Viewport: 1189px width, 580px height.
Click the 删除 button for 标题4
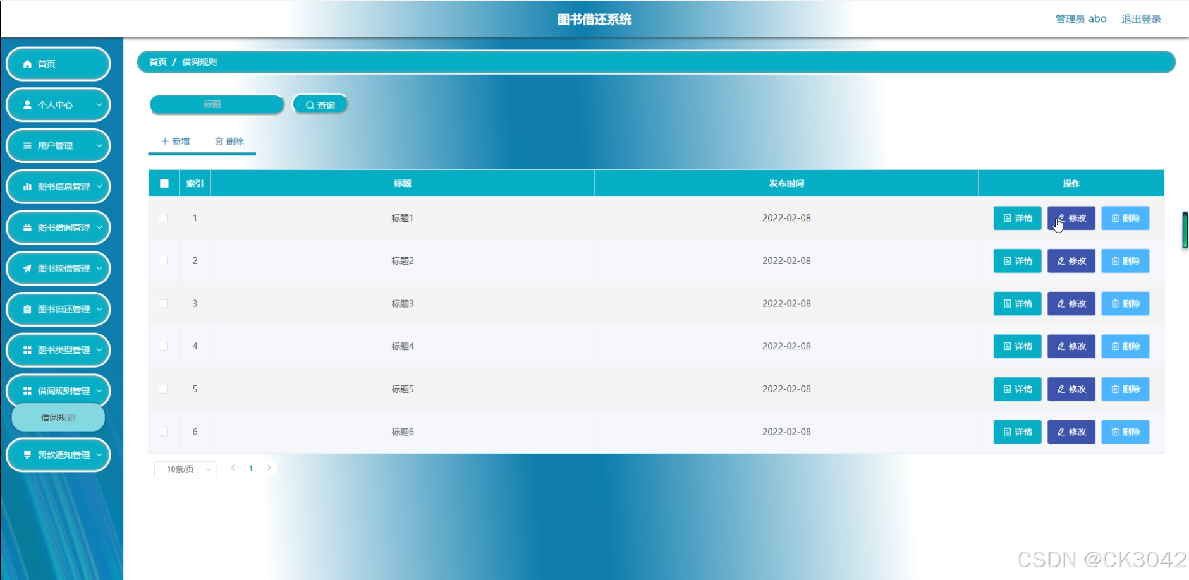pyautogui.click(x=1125, y=346)
